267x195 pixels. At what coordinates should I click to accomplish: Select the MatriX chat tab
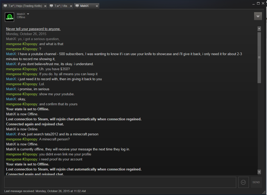click(87, 6)
